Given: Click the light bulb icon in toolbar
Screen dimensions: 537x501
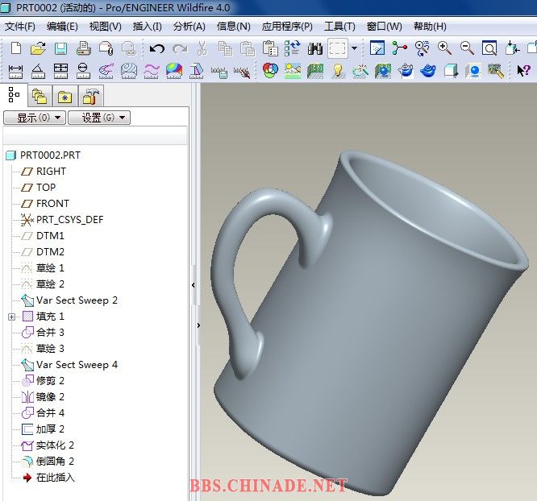Looking at the screenshot, I should [338, 71].
